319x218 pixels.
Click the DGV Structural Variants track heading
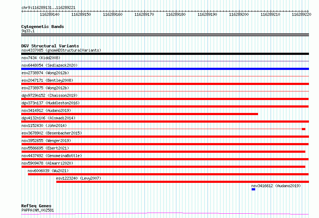coord(50,46)
